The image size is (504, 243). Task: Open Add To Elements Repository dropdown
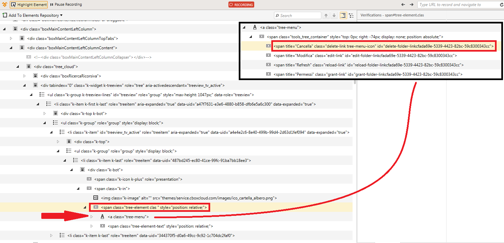pos(33,15)
